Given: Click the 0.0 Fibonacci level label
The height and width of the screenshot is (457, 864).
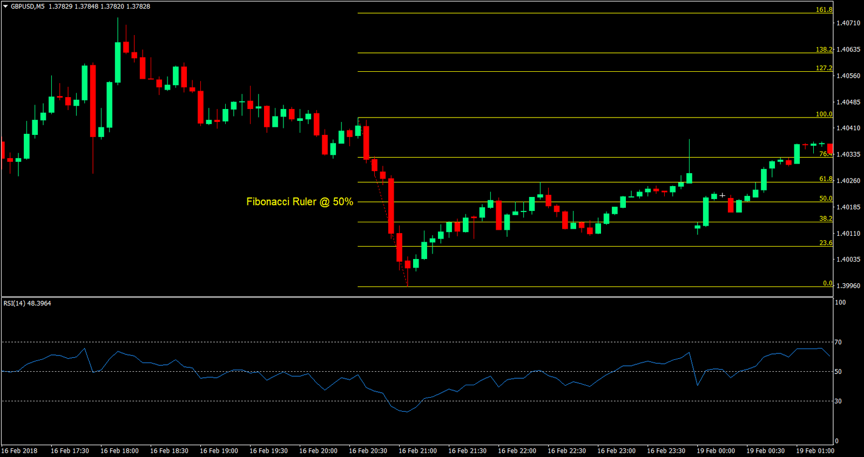Looking at the screenshot, I should (828, 283).
